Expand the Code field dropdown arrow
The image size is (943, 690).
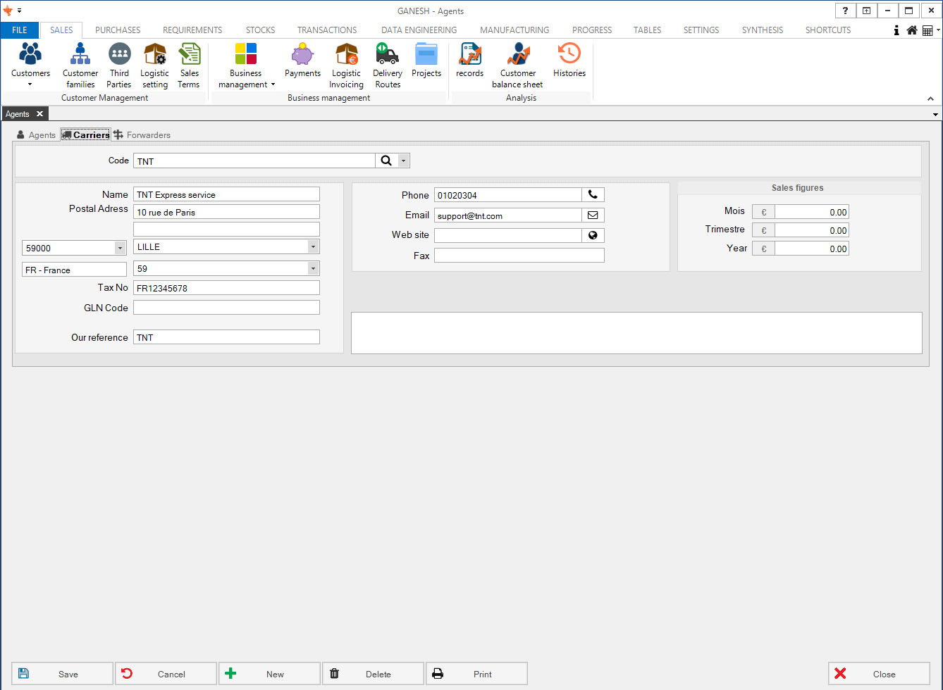point(403,161)
